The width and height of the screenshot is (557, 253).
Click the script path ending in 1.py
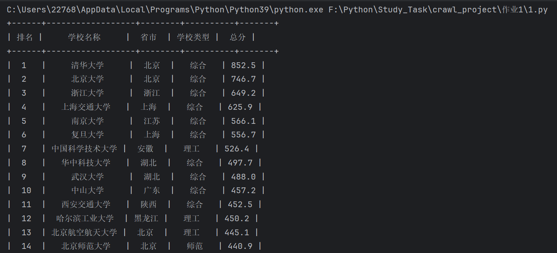pos(438,9)
